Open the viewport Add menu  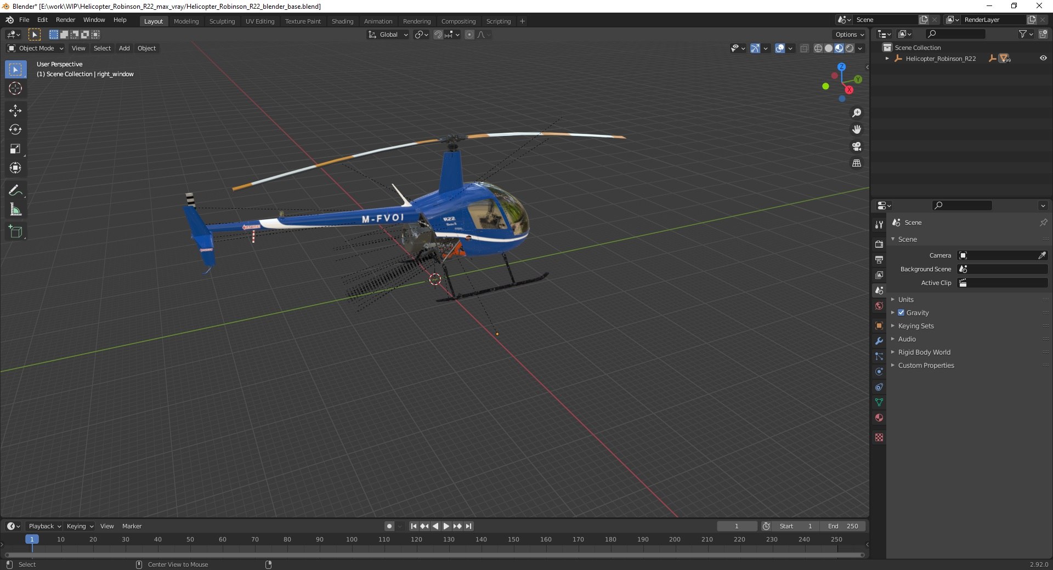point(124,48)
